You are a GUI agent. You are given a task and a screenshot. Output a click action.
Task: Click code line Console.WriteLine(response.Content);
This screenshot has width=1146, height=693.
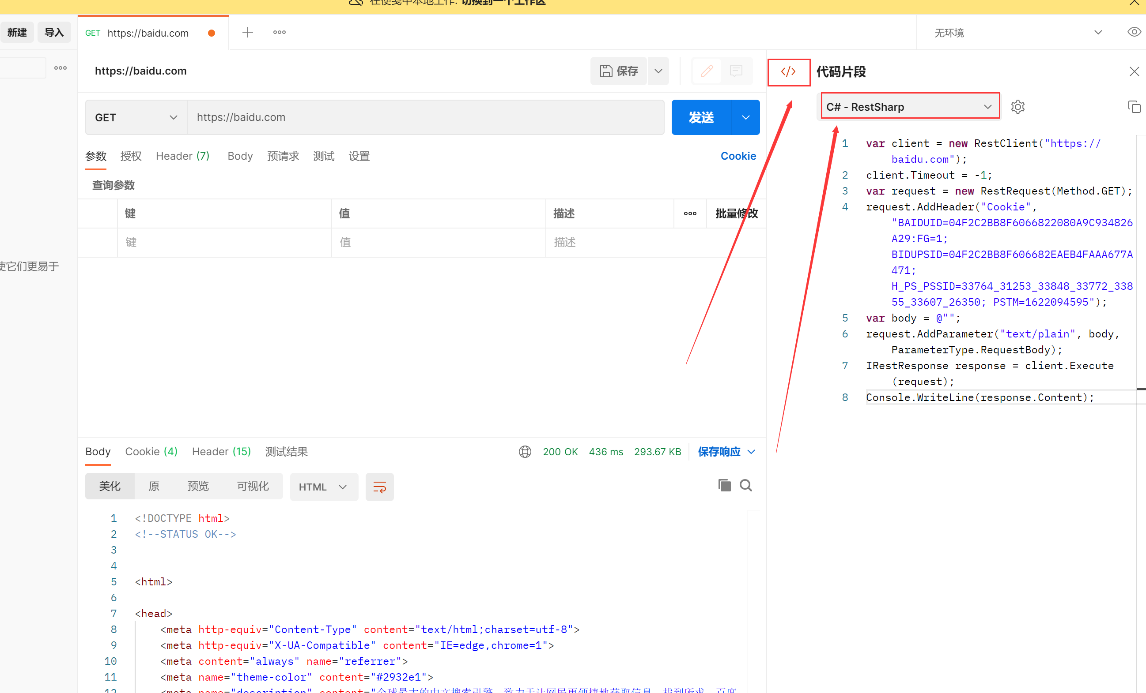click(980, 397)
